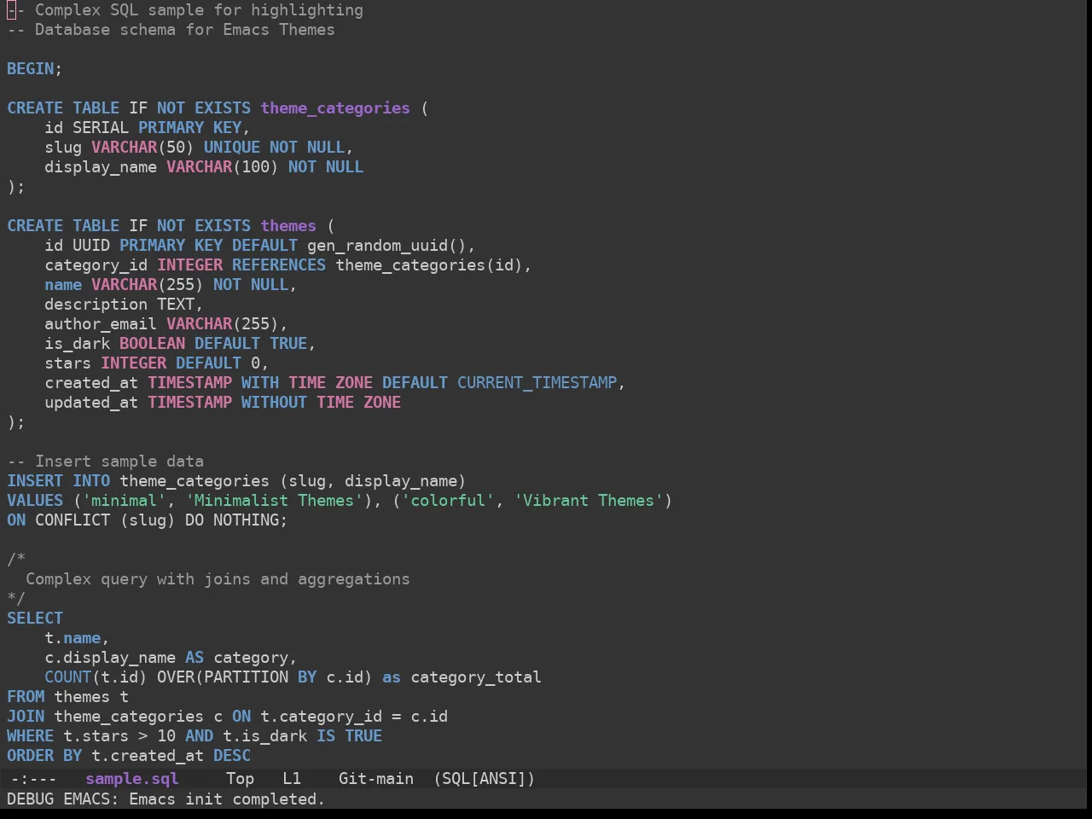Click the theme_categories table name in first CREATE TABLE
Screen dimensions: 1092x819
point(335,107)
